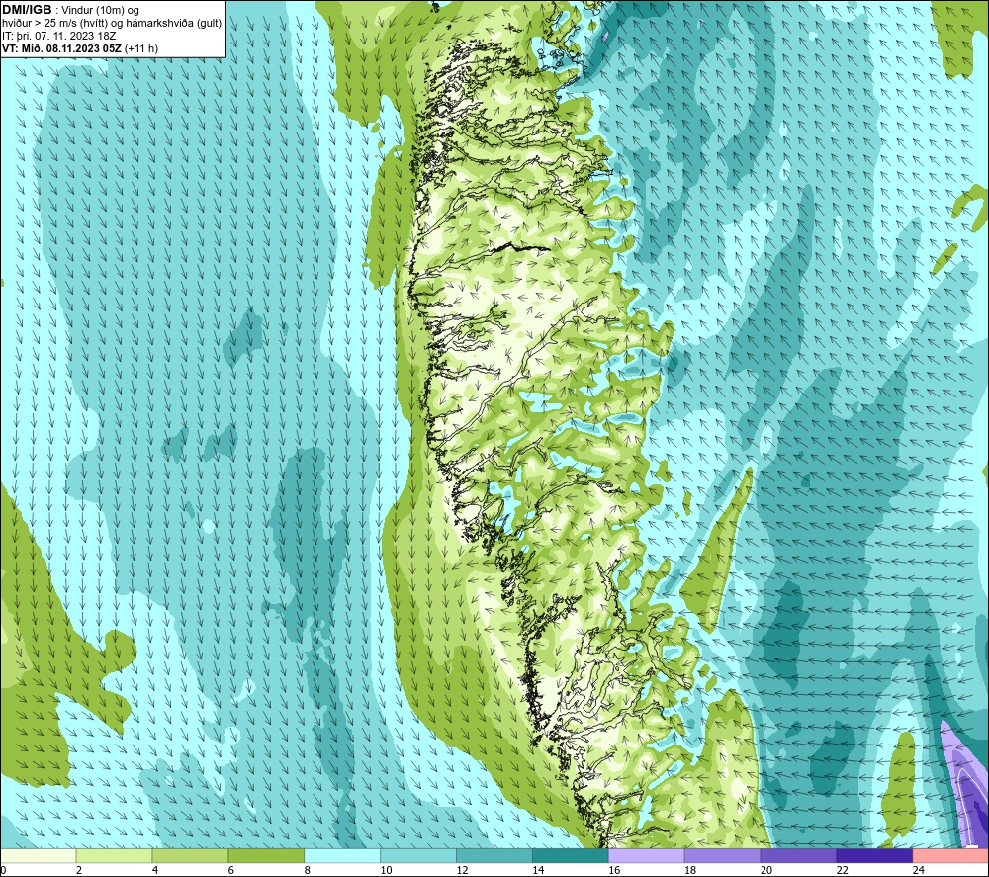Click the '12' legend scale label
Image resolution: width=989 pixels, height=877 pixels.
click(x=462, y=870)
